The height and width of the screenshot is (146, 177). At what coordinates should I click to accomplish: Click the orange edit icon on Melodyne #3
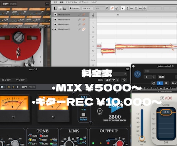click(84, 20)
